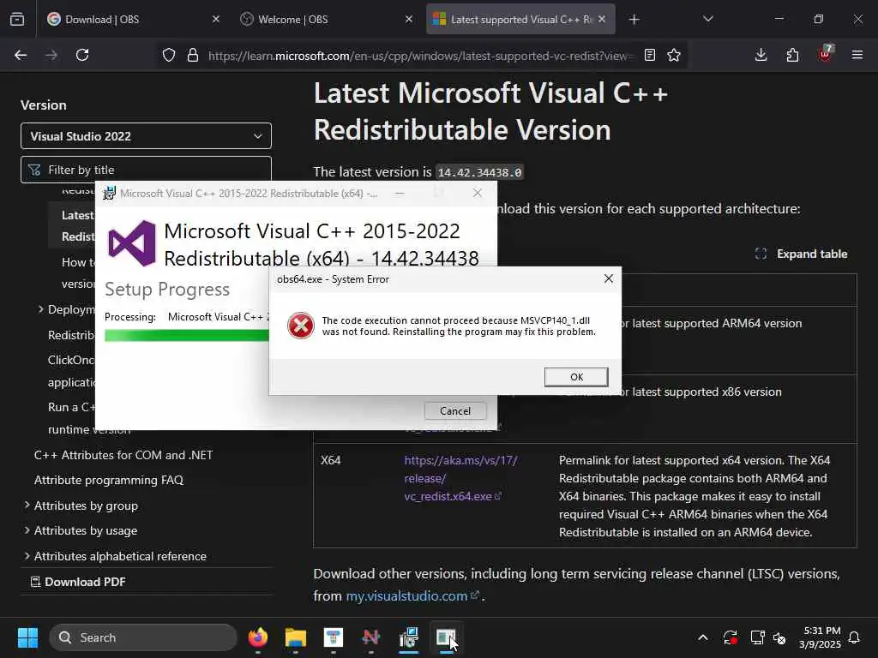Open the downloads panel
Viewport: 878px width, 658px height.
click(x=761, y=55)
